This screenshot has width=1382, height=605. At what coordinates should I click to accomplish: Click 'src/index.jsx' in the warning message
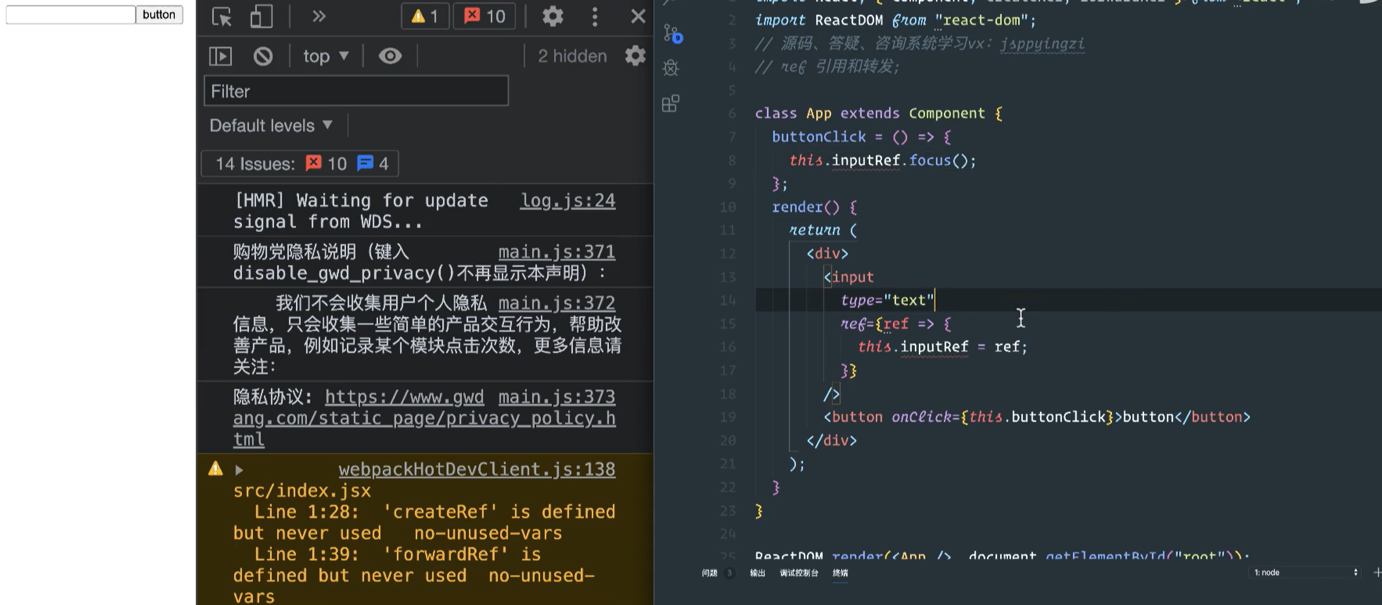point(302,491)
